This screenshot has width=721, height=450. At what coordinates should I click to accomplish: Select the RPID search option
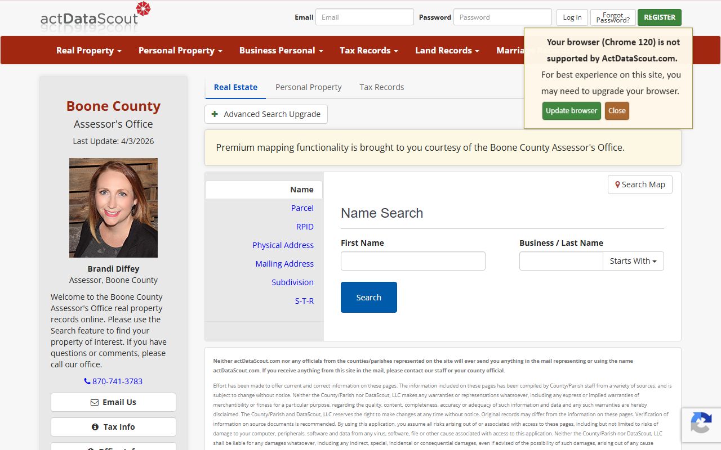[x=305, y=227]
